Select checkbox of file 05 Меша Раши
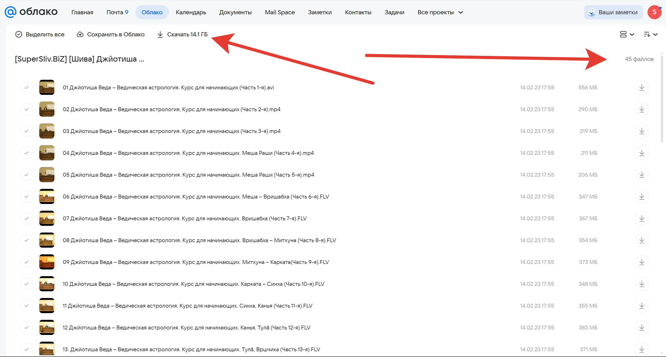The height and width of the screenshot is (357, 666). click(x=27, y=175)
